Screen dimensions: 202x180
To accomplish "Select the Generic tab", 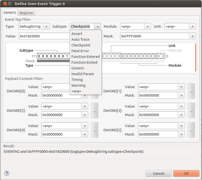I will coord(10,12).
